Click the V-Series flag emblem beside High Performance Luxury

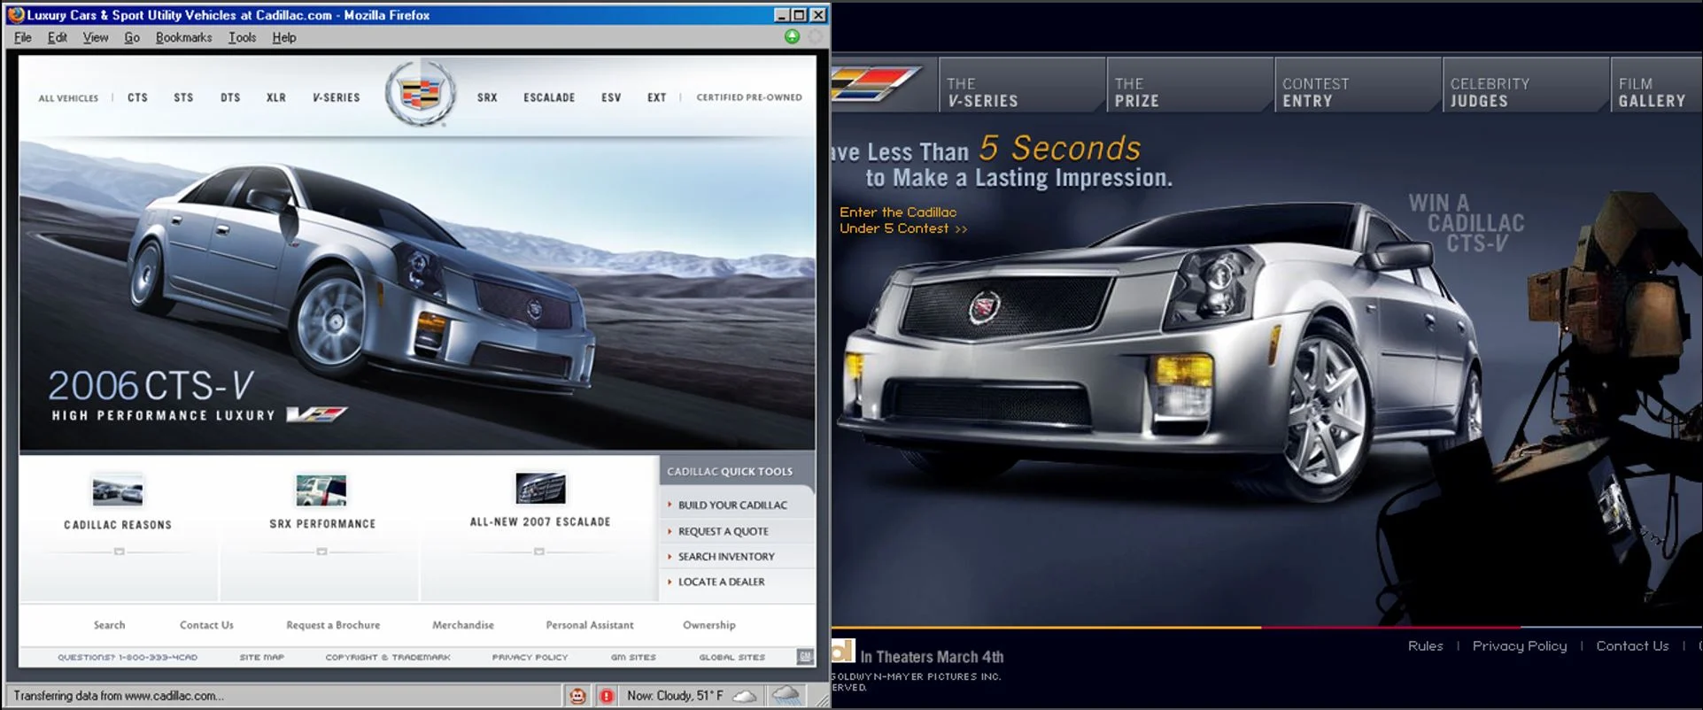(x=317, y=413)
